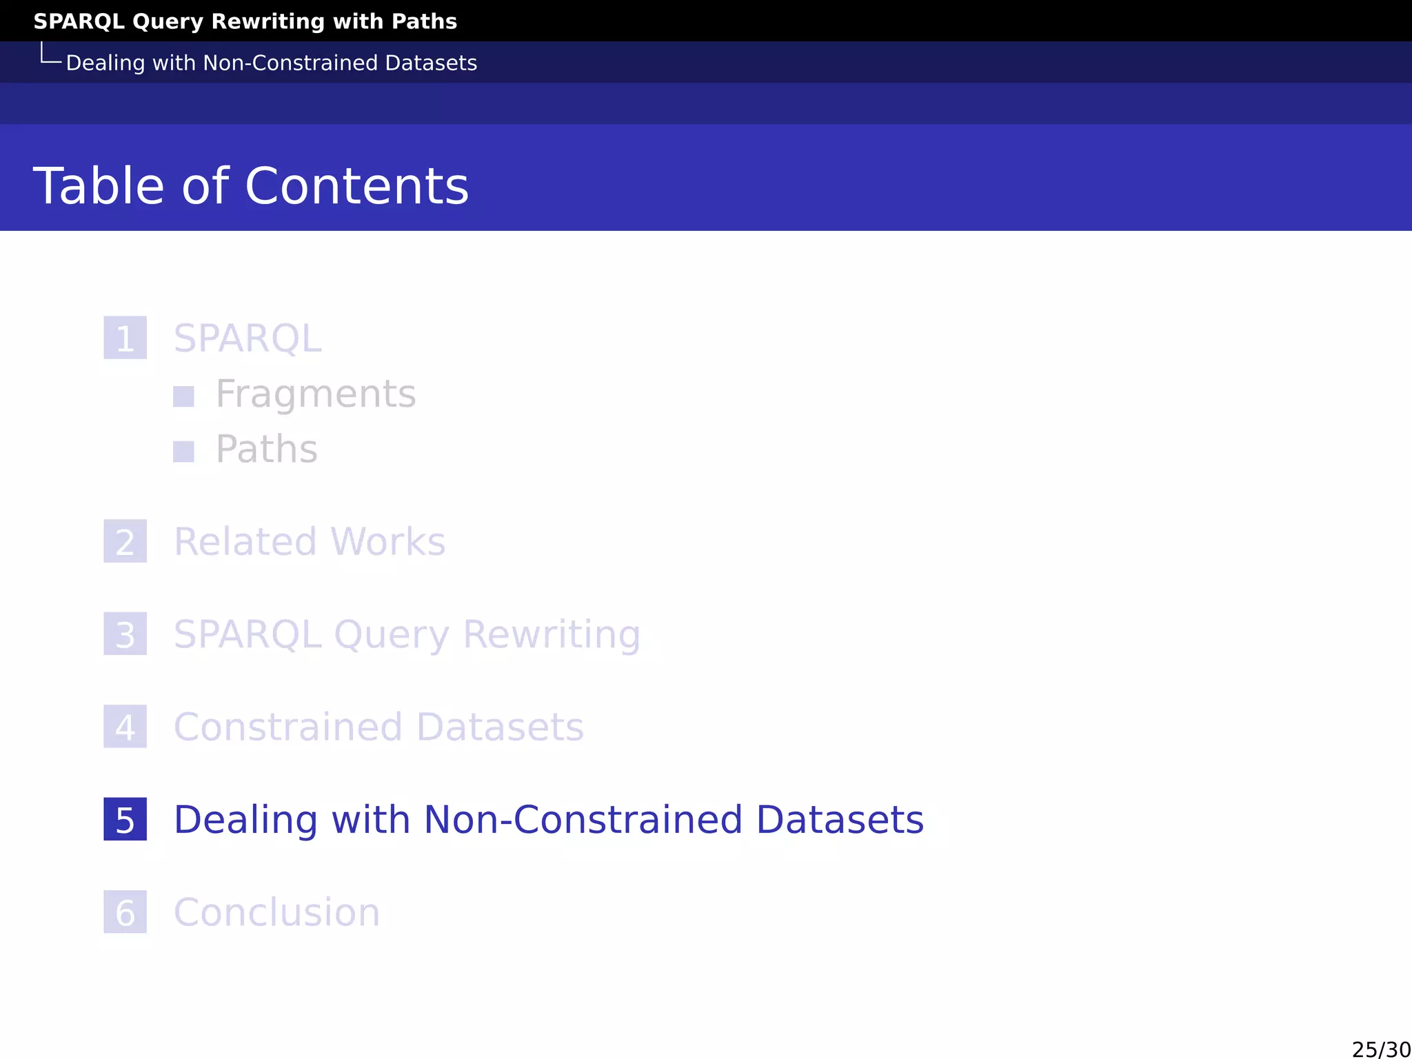This screenshot has height=1059, width=1412.
Task: Click the numbered box '3' in the contents
Action: point(125,634)
